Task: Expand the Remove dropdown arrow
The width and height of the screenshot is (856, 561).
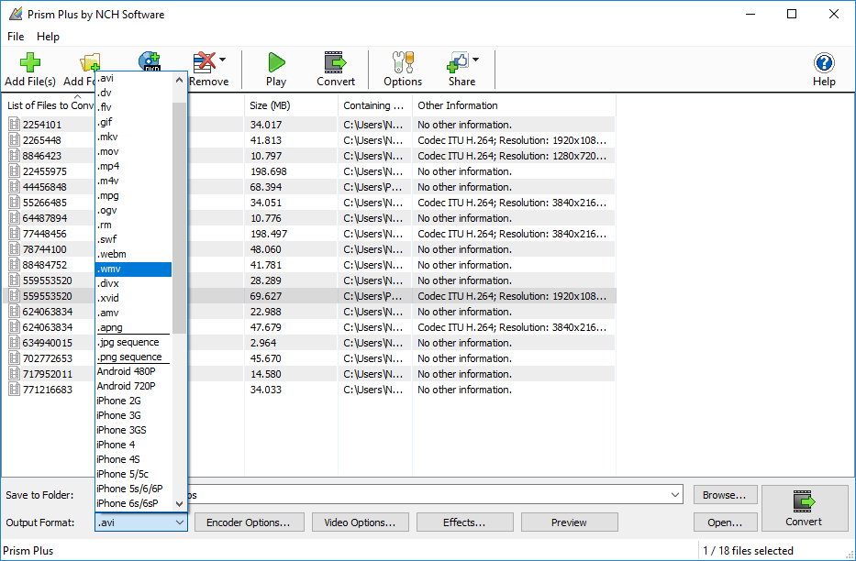Action: [x=223, y=60]
